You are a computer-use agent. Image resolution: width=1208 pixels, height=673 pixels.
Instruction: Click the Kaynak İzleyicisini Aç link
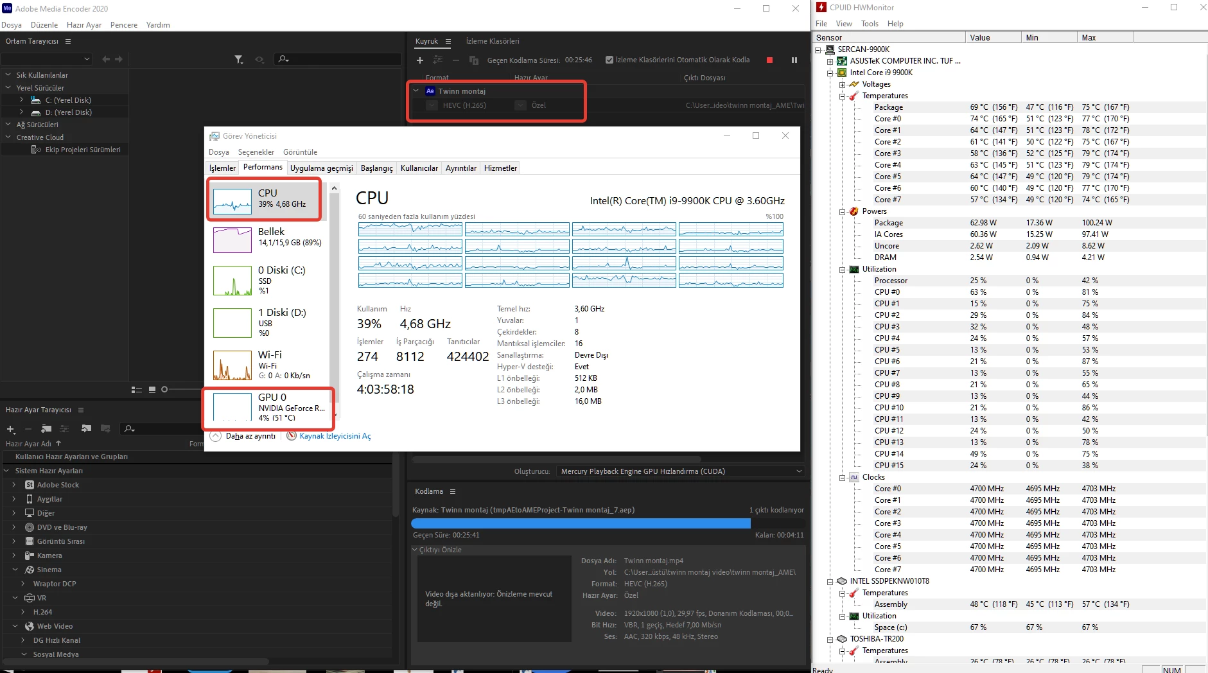pos(335,436)
